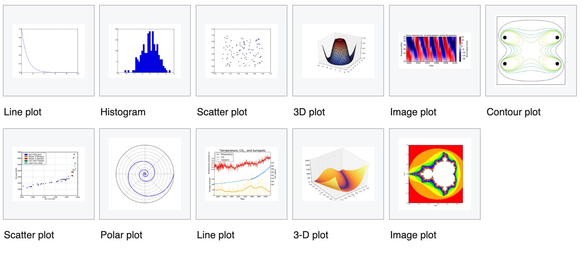Open Temperature, CO2, and Sunspots line plot
583x260 pixels.
point(242,174)
